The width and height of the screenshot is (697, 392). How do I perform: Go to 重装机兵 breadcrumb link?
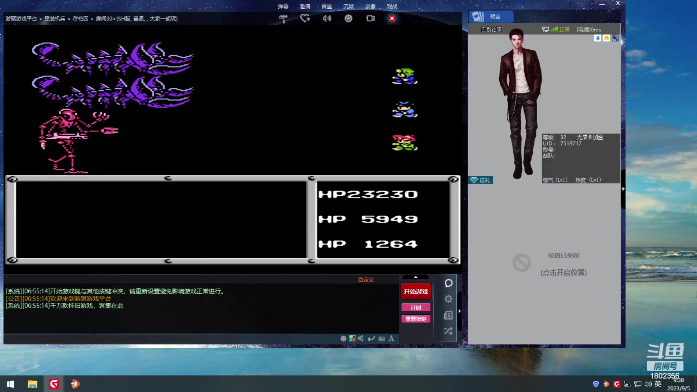(55, 19)
